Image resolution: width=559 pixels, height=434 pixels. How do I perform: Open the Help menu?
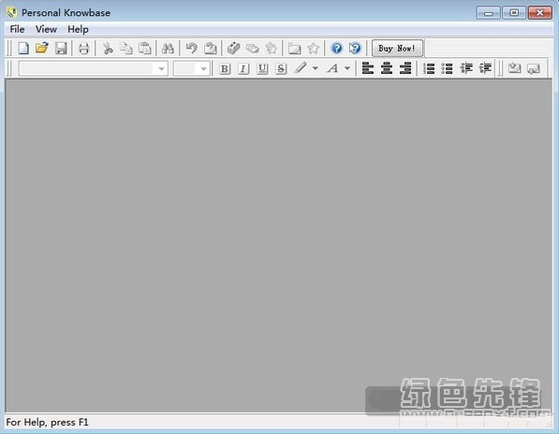pos(78,29)
